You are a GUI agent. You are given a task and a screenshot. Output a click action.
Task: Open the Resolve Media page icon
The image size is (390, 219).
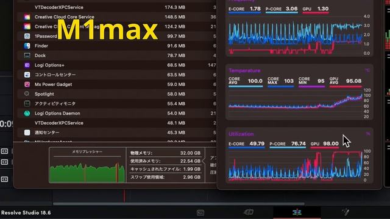click(200, 212)
